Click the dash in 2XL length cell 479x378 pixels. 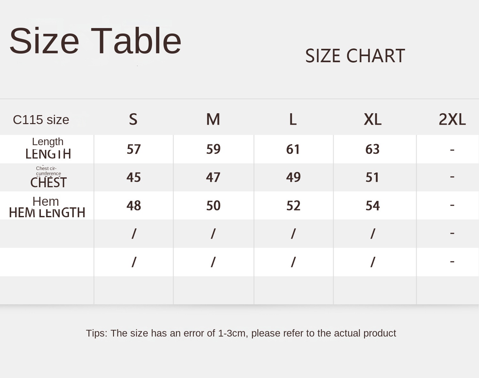tap(452, 149)
